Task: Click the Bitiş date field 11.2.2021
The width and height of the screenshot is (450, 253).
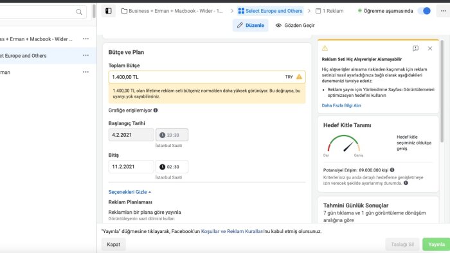Action: (131, 167)
